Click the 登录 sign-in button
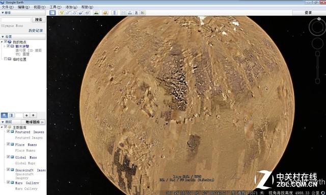 coord(308,13)
